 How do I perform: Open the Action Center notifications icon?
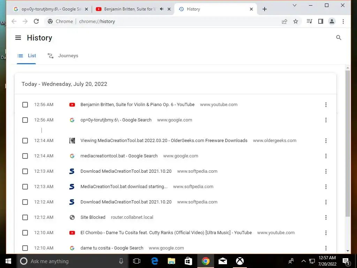pos(346,261)
